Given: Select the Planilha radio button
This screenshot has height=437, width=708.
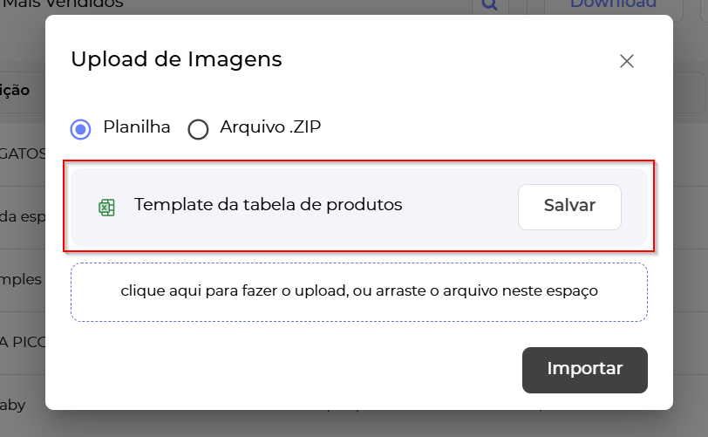Looking at the screenshot, I should [80, 129].
